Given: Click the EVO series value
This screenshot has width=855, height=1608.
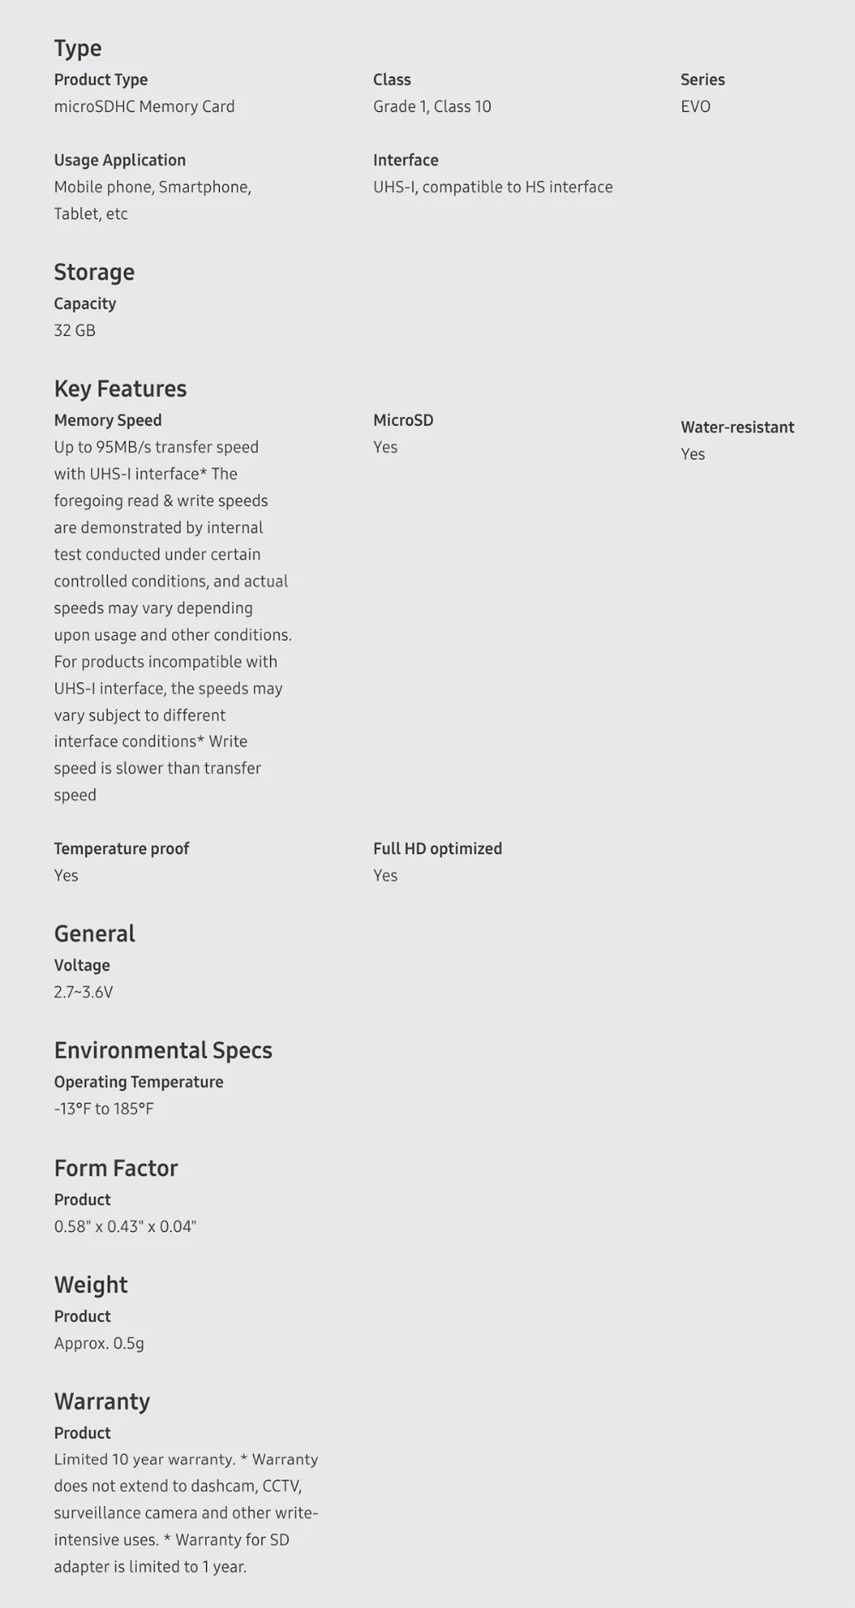Looking at the screenshot, I should [x=695, y=106].
